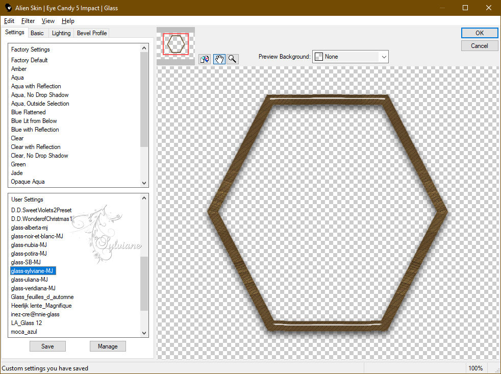Confirm with the OK button
The width and height of the screenshot is (501, 374).
479,33
